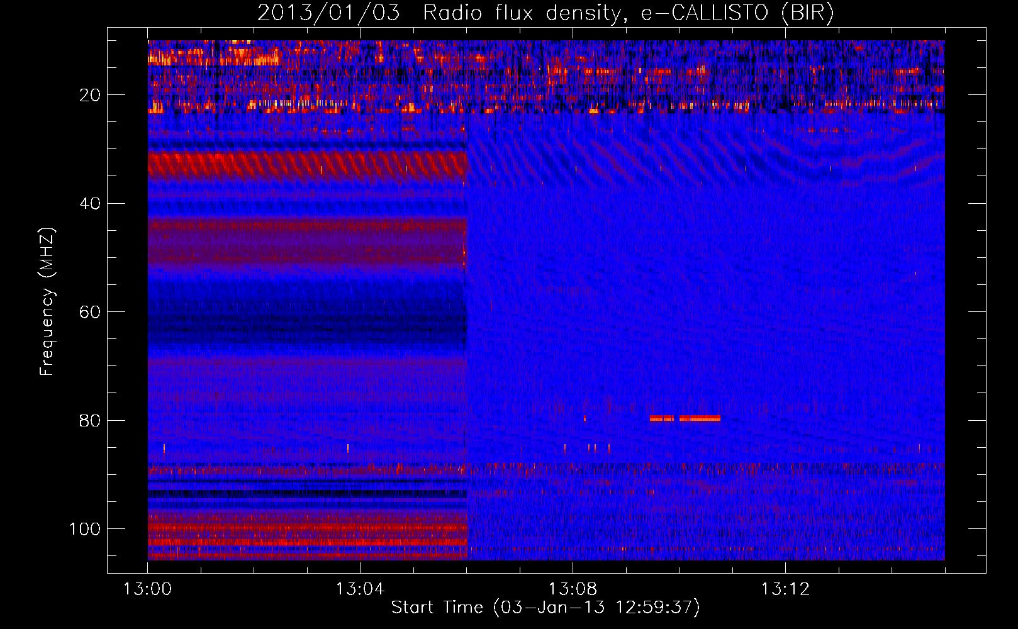Image resolution: width=1018 pixels, height=629 pixels.
Task: Click the long red-orange bar at 80 MHz
Action: [685, 418]
